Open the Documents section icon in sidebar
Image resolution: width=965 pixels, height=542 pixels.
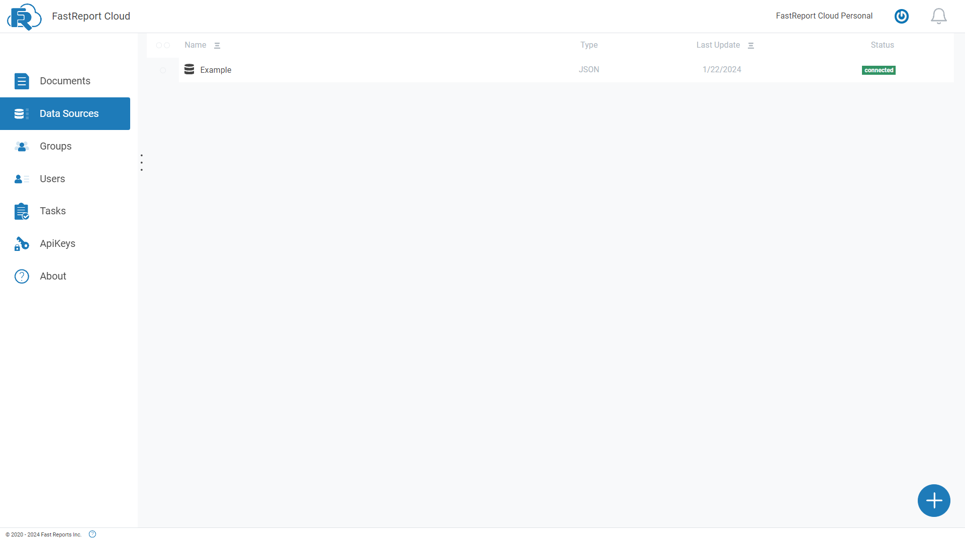(x=22, y=81)
